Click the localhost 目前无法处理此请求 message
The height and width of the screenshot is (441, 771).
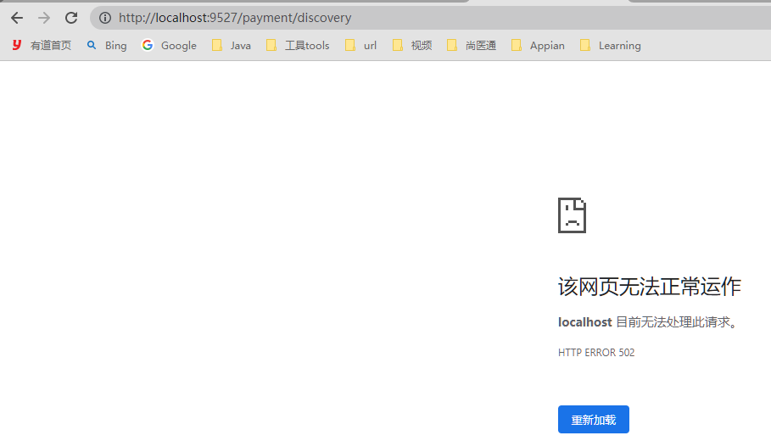pos(647,322)
